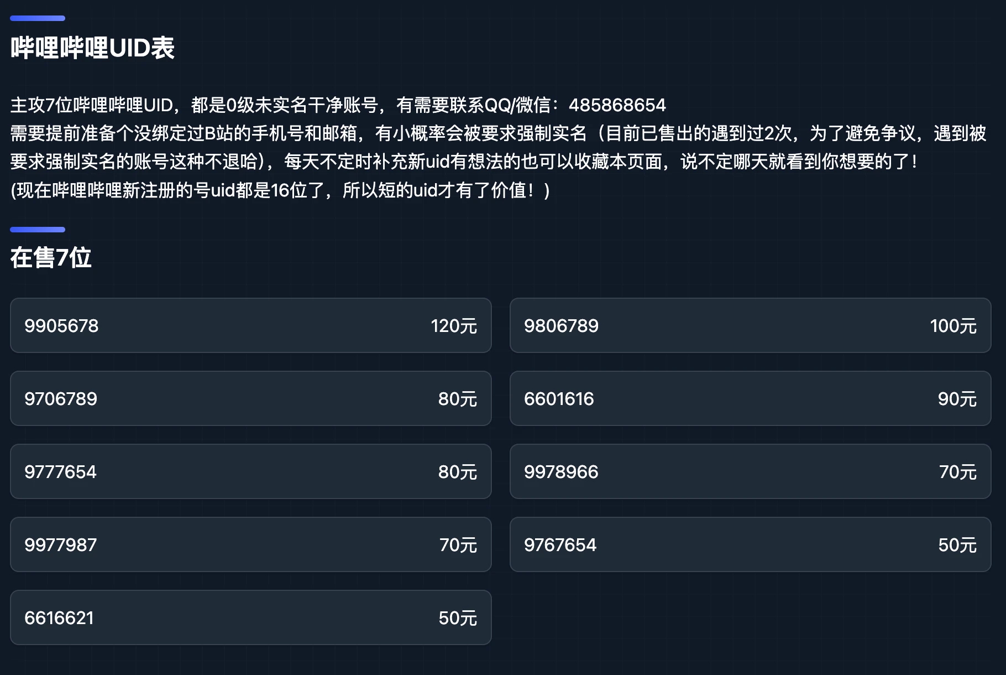Click the QQ/微信 contact number 485868654

pyautogui.click(x=617, y=105)
